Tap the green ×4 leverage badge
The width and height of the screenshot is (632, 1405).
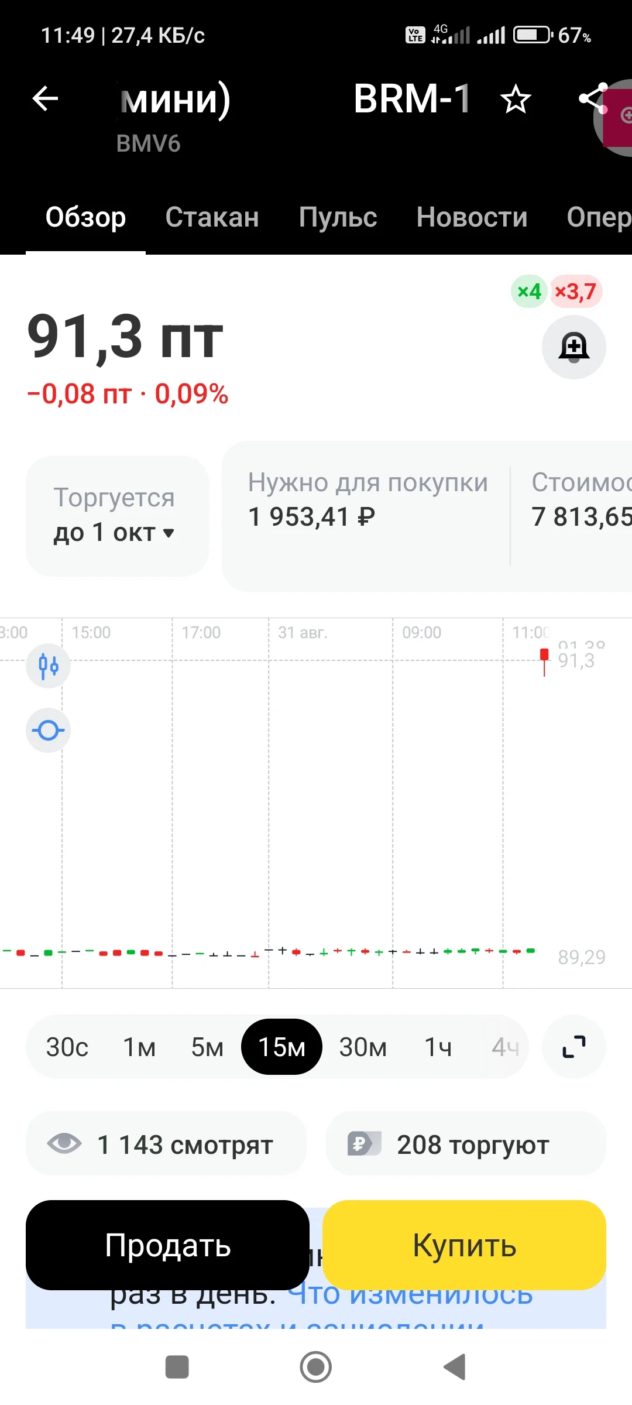(529, 291)
